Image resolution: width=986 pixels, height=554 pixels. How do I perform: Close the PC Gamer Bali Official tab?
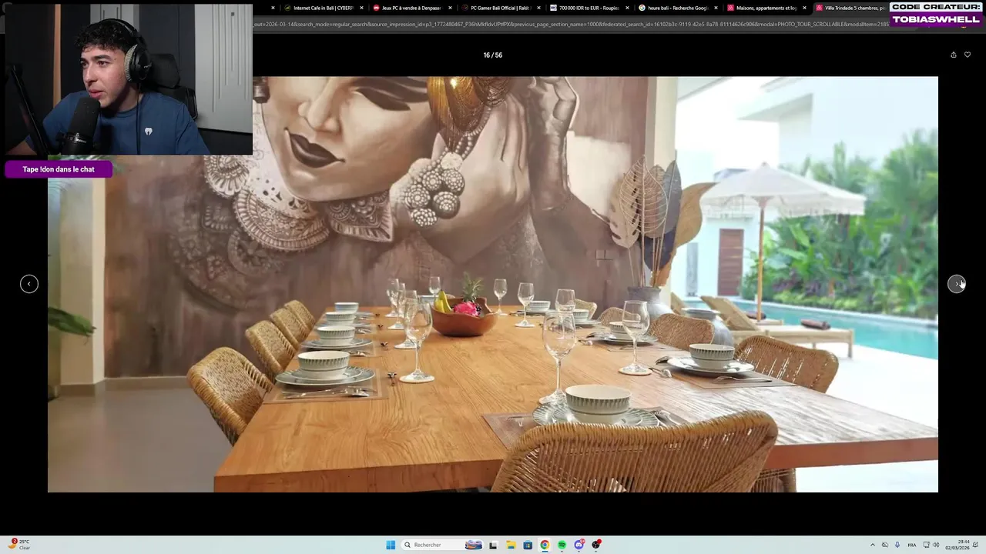(x=538, y=8)
